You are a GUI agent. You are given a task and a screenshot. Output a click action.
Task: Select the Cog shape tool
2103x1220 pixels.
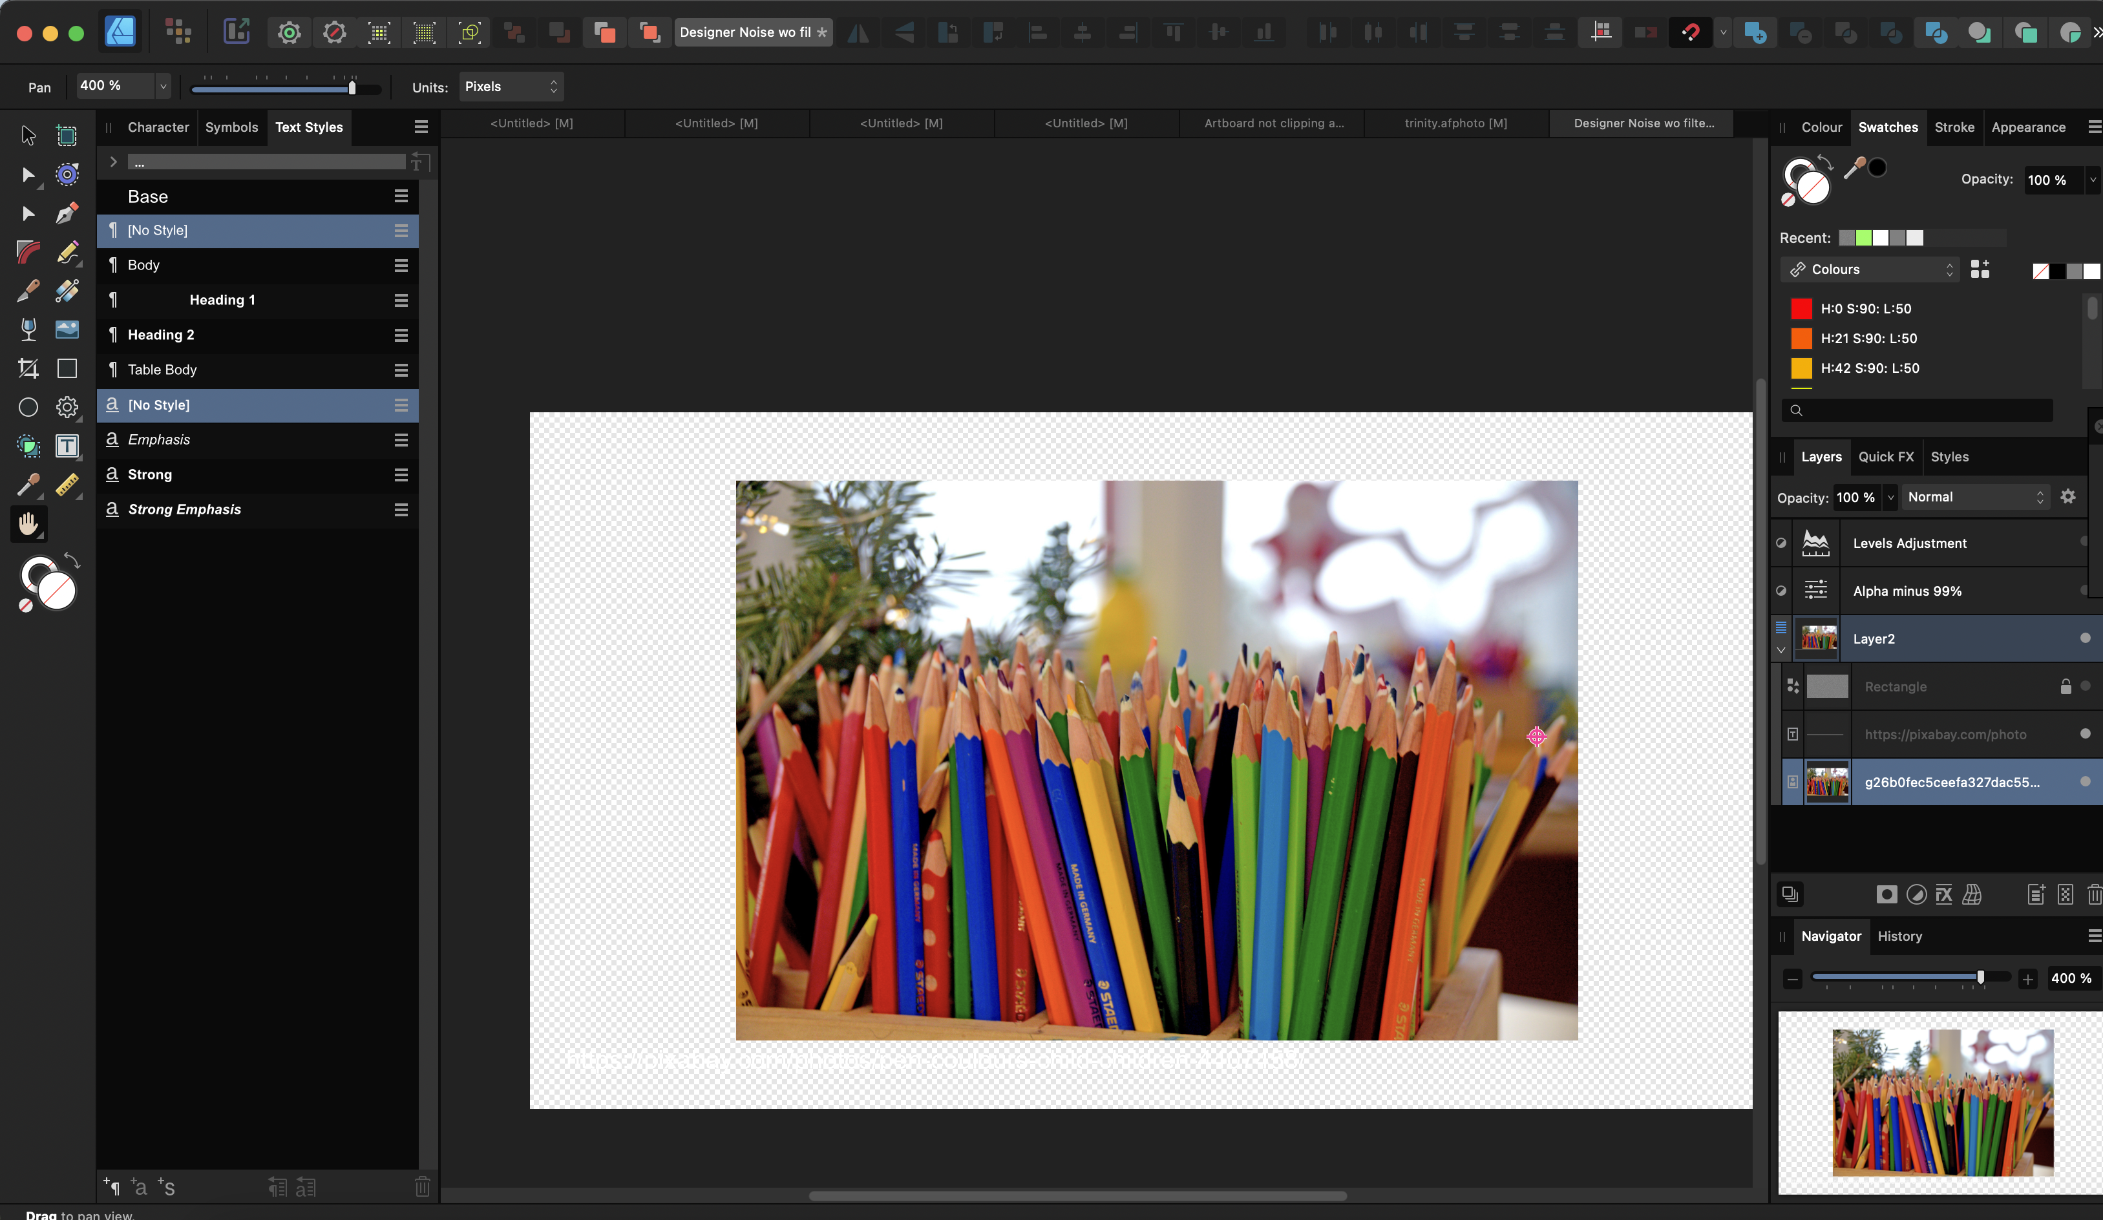click(67, 407)
